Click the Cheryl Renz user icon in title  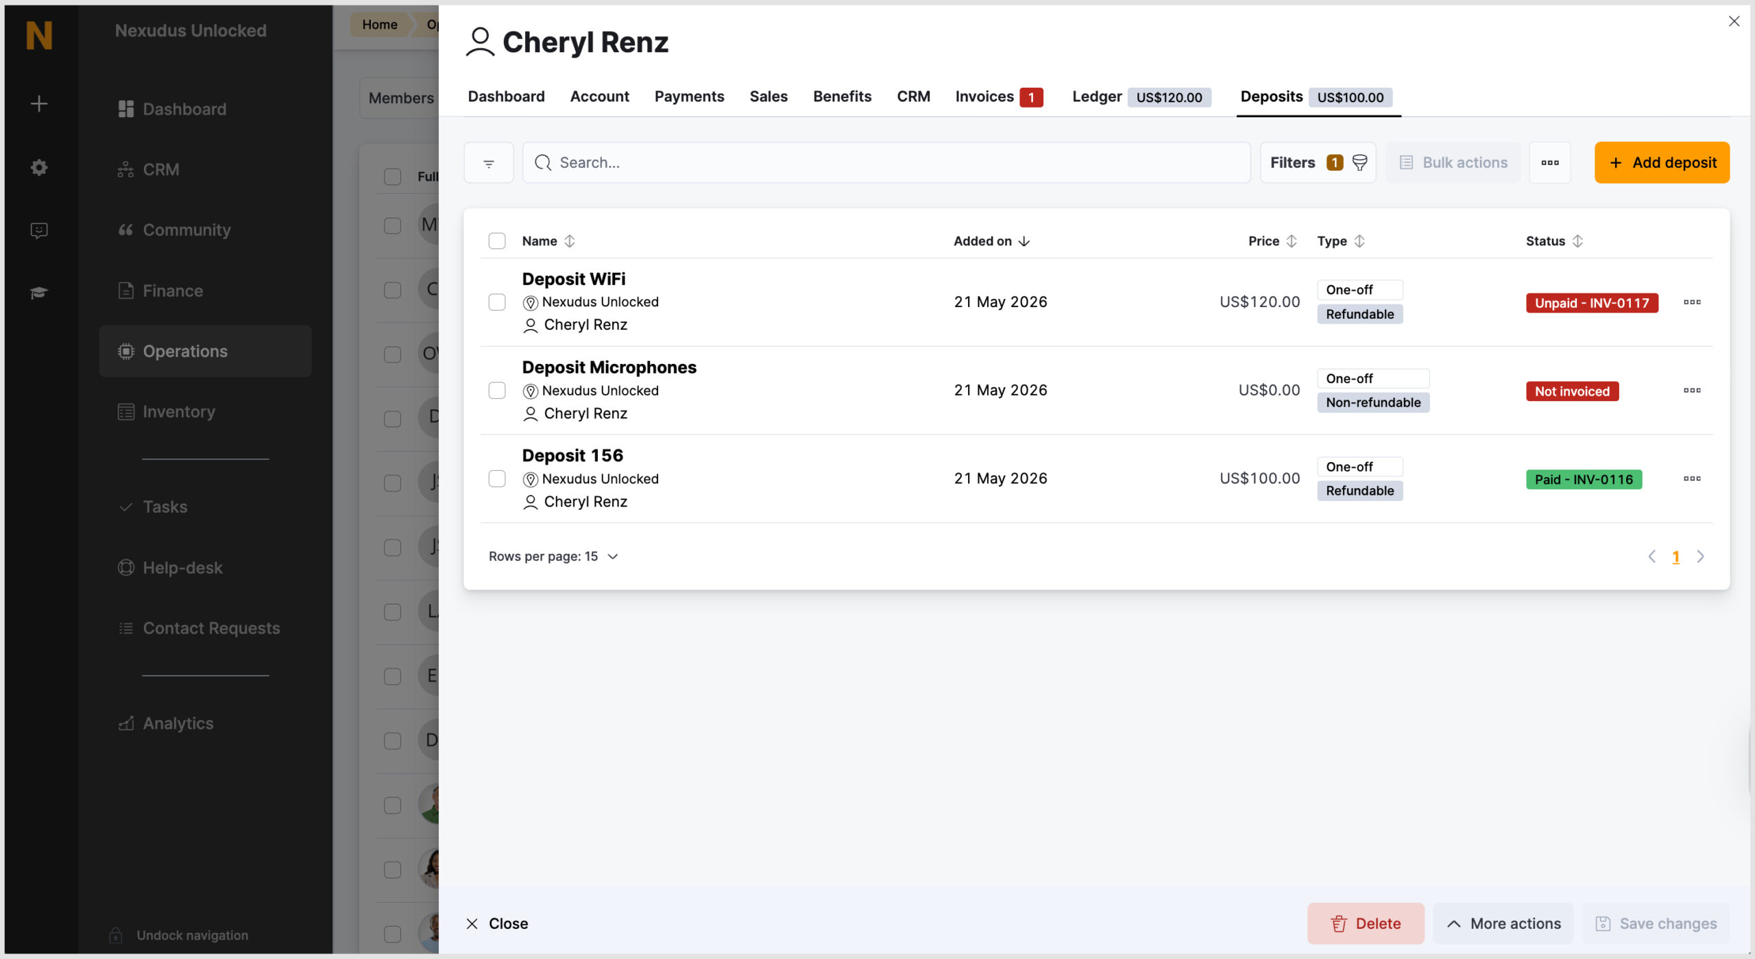[x=480, y=43]
